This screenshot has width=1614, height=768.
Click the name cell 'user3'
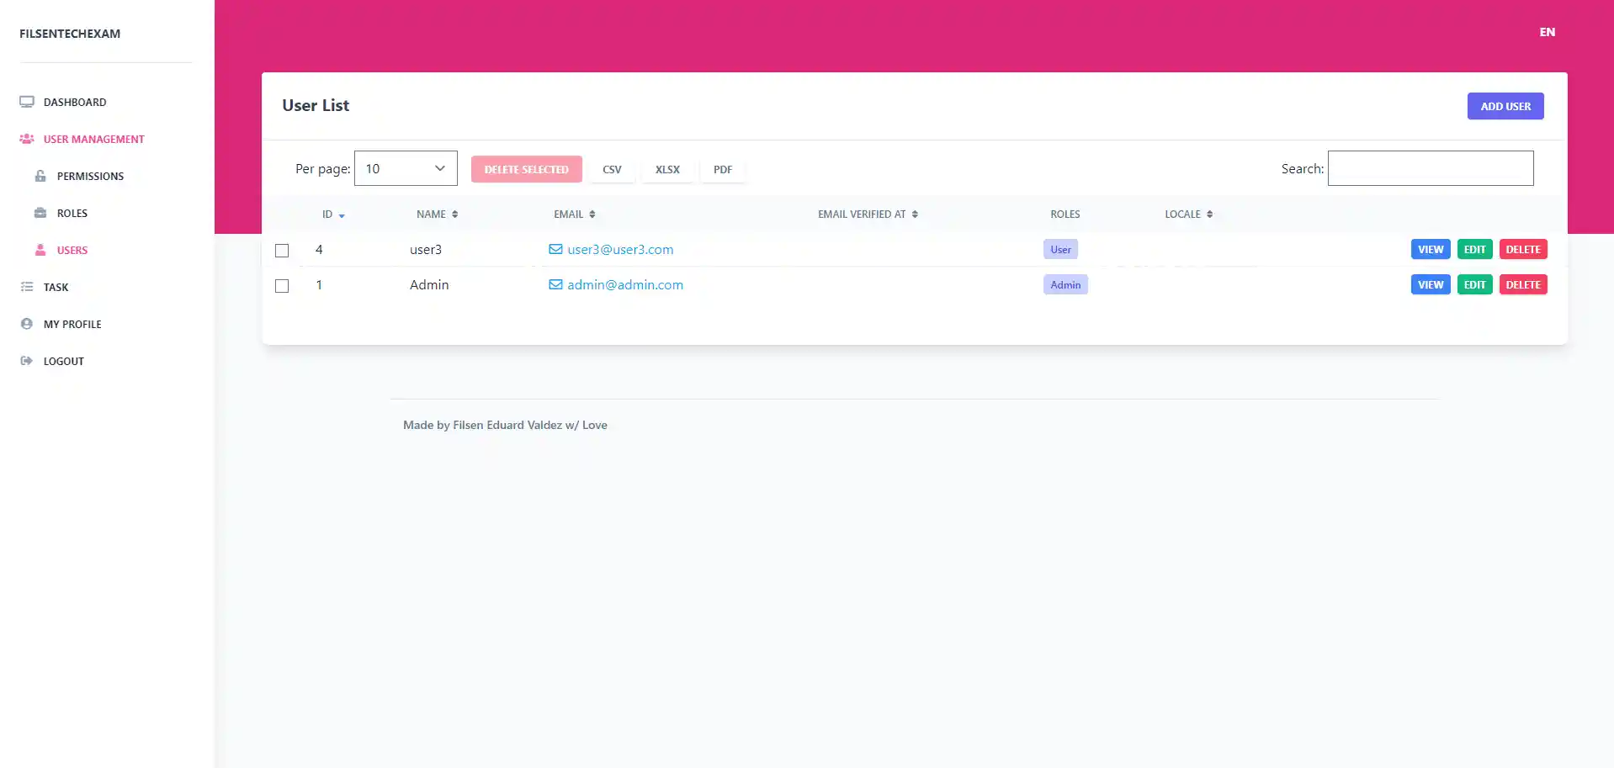(426, 249)
